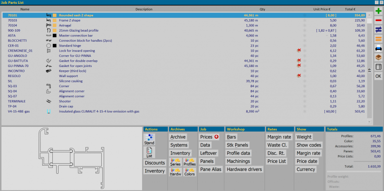Open workshop Bars
The image size is (384, 191).
click(231, 137)
